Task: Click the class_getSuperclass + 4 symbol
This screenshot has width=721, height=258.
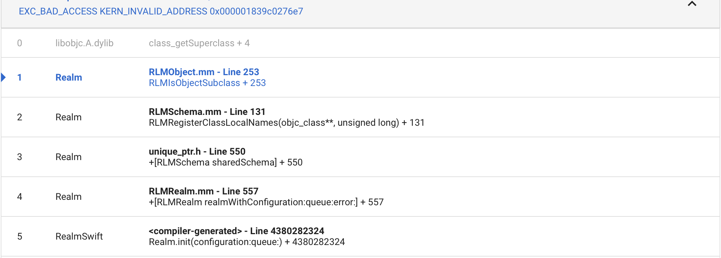Action: (x=199, y=43)
